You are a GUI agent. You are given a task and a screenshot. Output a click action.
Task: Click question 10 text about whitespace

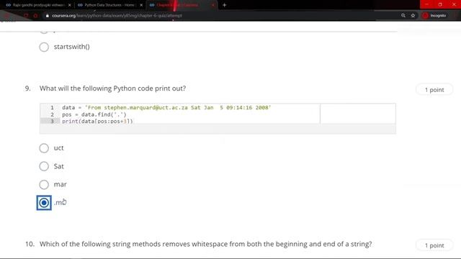pos(205,244)
